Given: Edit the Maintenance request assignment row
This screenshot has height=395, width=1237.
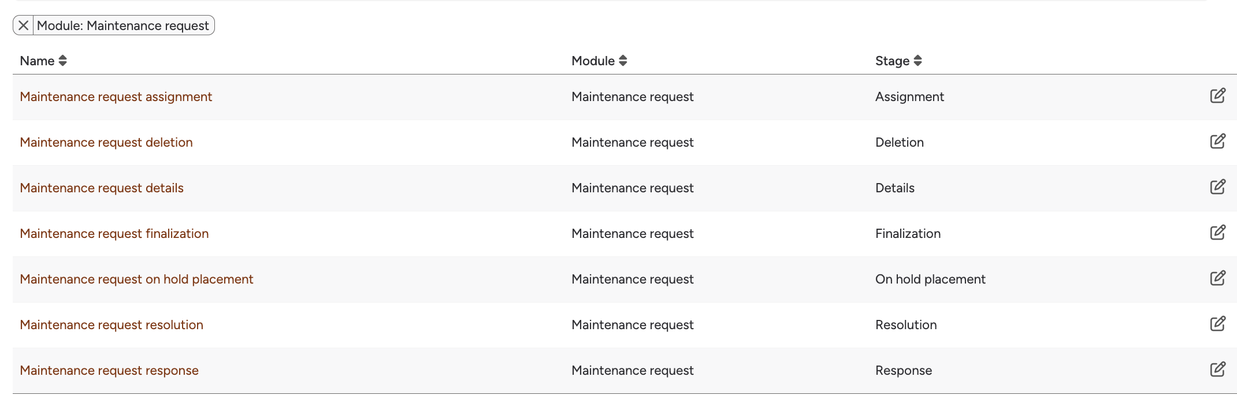Looking at the screenshot, I should click(x=1218, y=96).
